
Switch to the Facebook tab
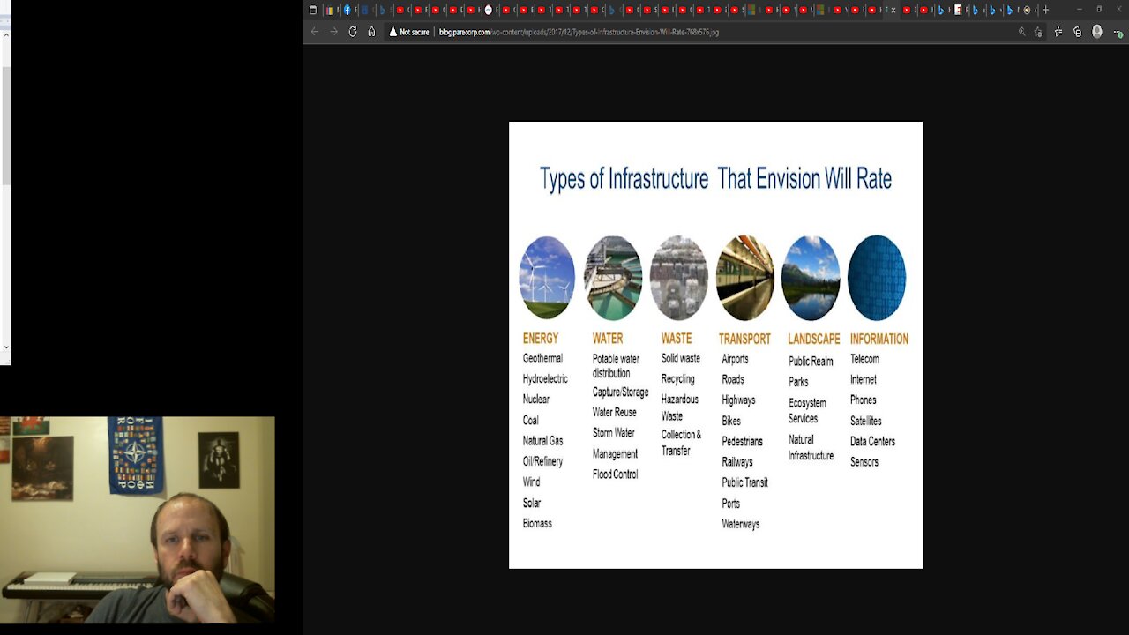coord(347,10)
